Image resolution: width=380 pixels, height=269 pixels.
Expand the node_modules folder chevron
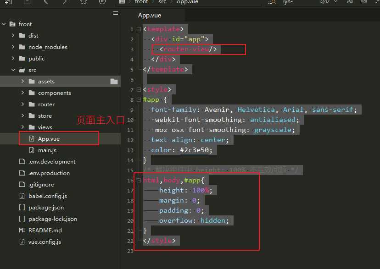[13, 47]
